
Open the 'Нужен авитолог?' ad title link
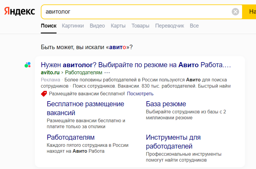click(136, 65)
